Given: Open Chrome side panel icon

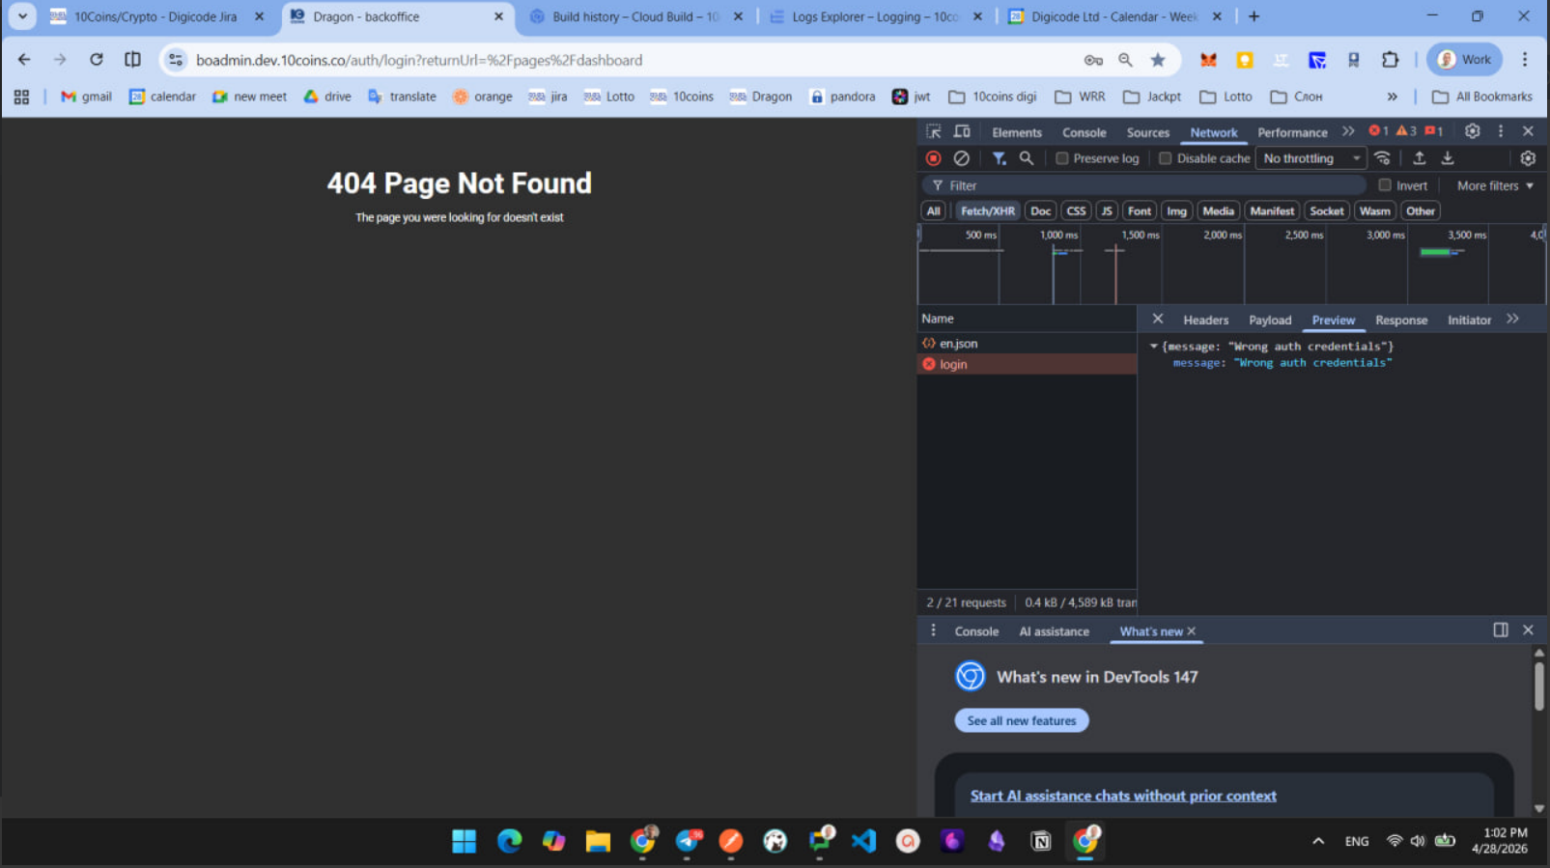Looking at the screenshot, I should pyautogui.click(x=132, y=60).
